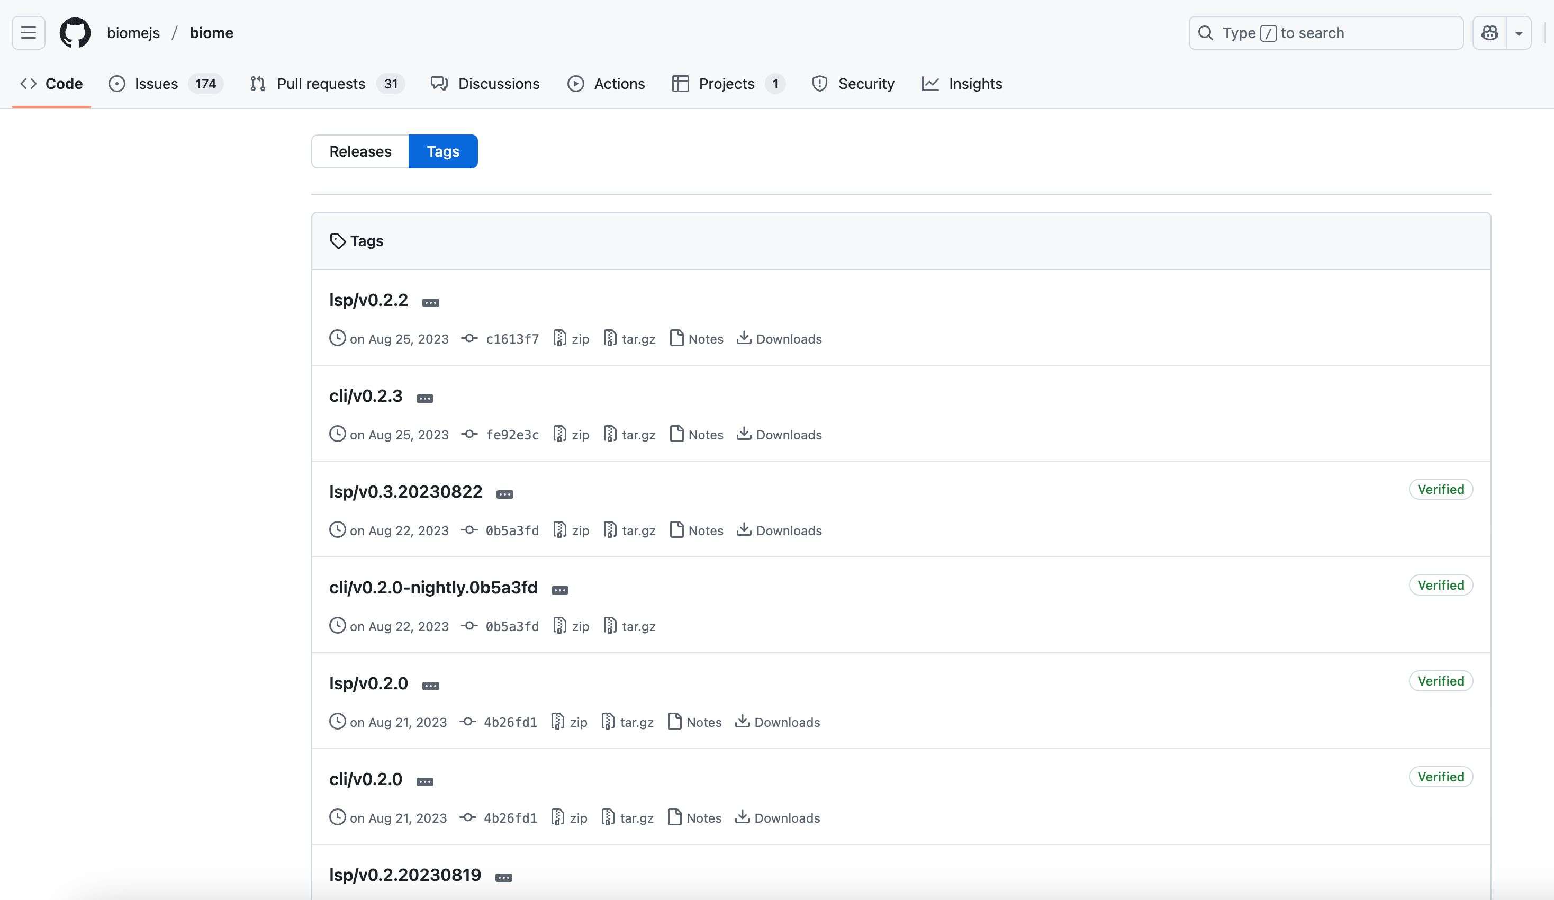Image resolution: width=1554 pixels, height=900 pixels.
Task: Expand the lsp/v0.2.2 tag message ellipsis
Action: point(430,302)
